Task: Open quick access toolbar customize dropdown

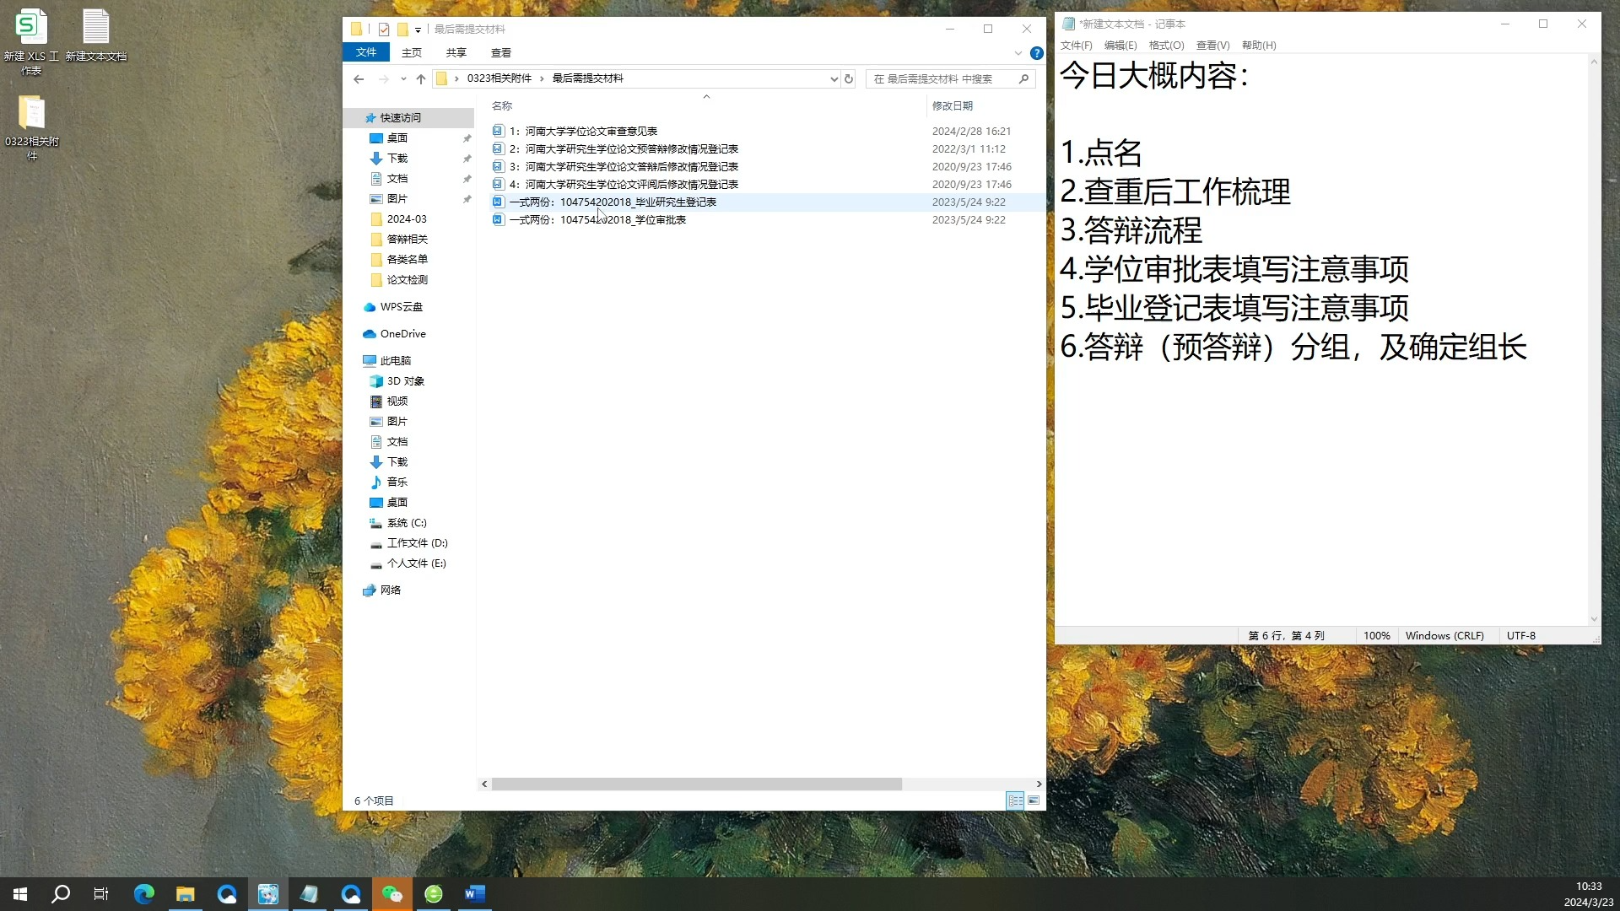Action: 418,30
